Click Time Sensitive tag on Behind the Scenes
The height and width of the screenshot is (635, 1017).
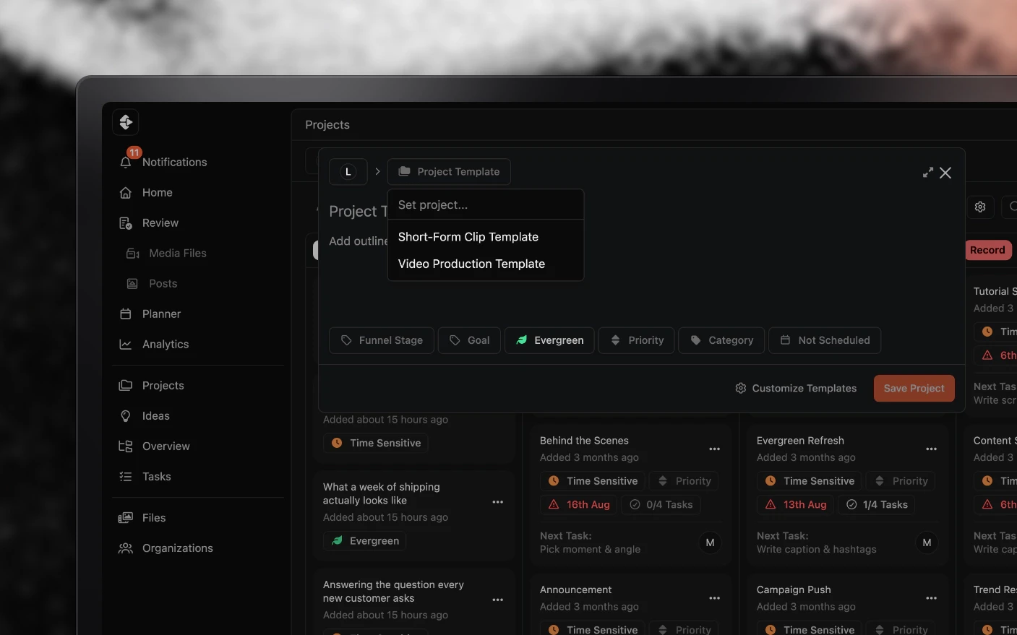pos(593,481)
